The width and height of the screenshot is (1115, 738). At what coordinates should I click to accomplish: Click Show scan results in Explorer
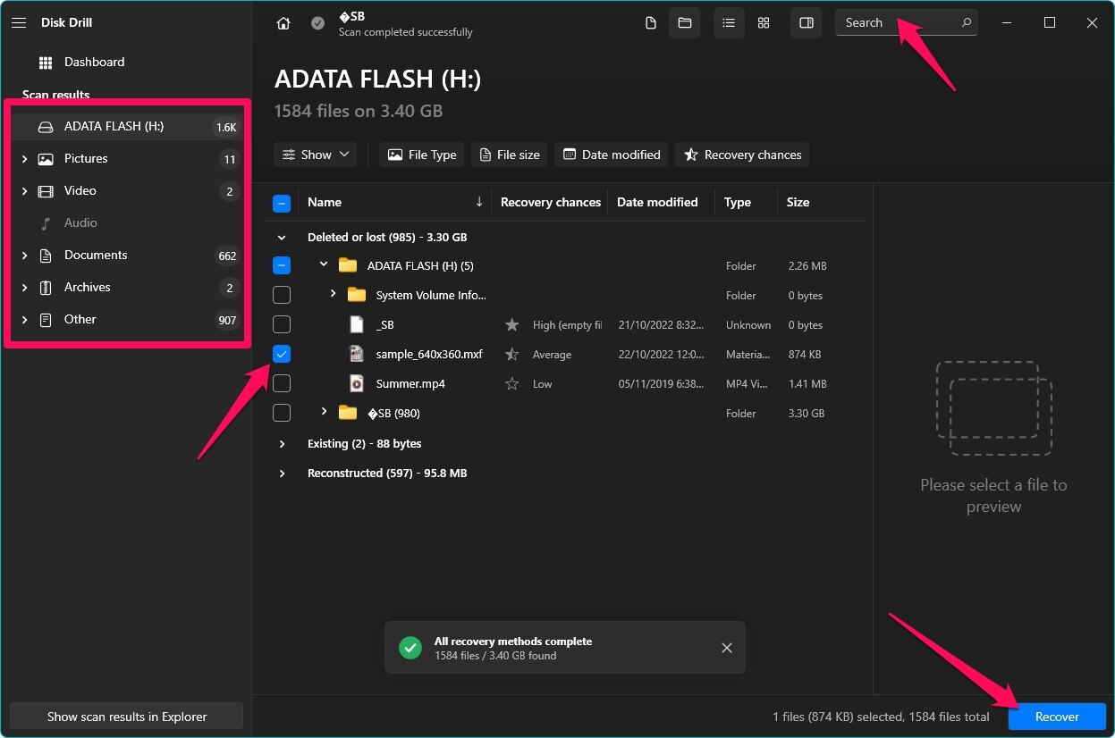(x=127, y=717)
